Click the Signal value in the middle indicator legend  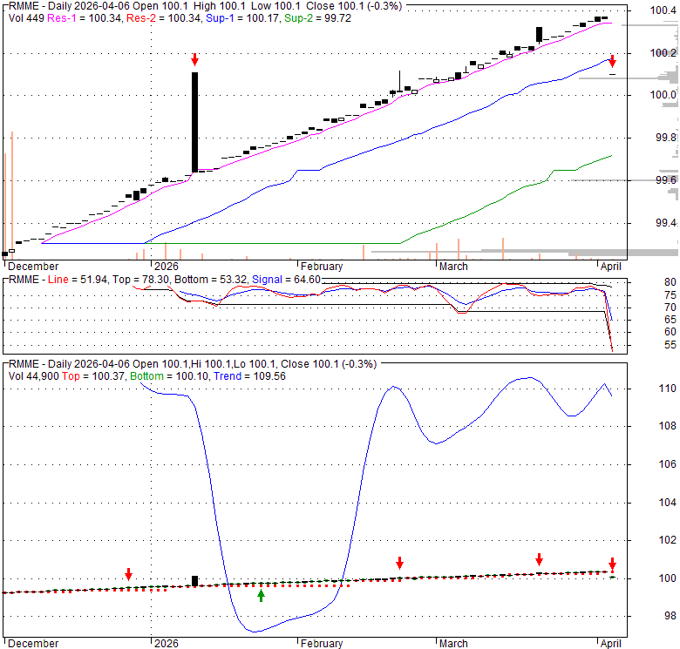(x=285, y=279)
